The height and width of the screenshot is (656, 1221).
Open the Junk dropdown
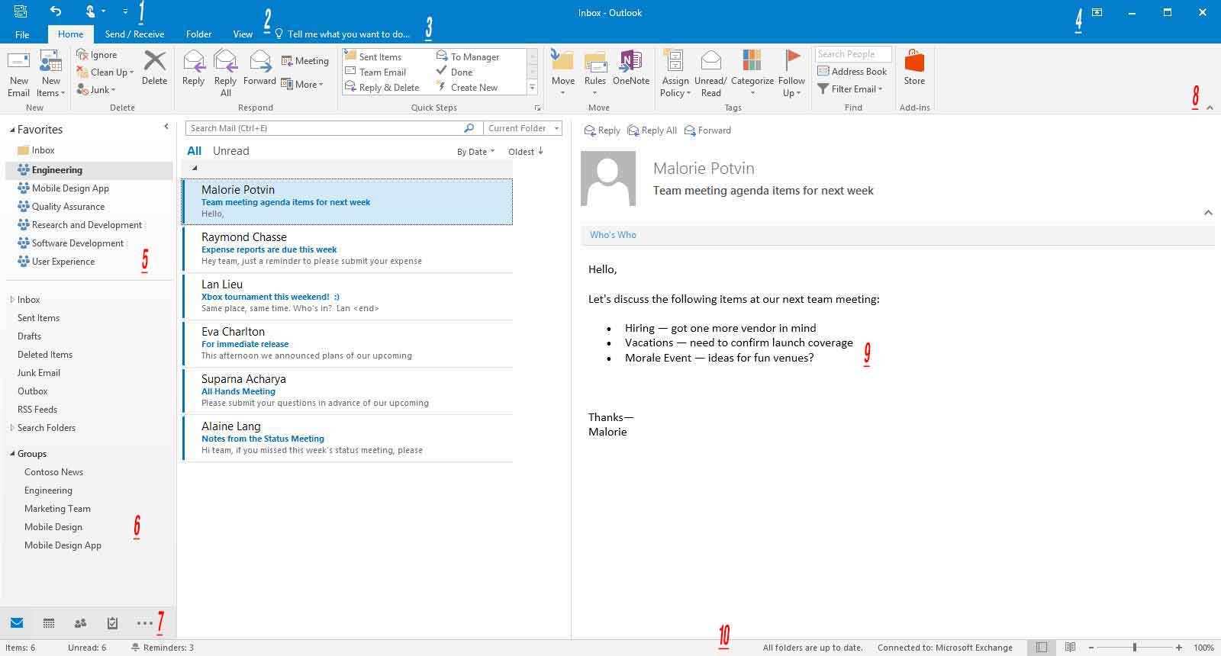coord(95,90)
